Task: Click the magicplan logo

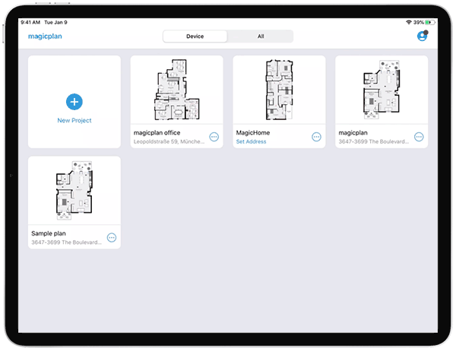Action: coord(45,36)
